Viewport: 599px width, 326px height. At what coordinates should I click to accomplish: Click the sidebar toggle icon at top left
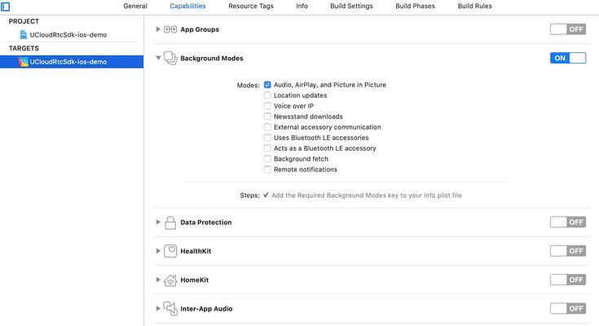[x=6, y=7]
